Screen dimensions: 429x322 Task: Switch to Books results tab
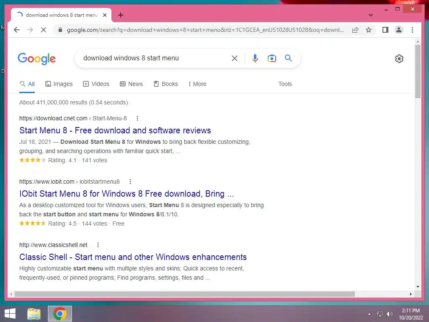coord(166,84)
